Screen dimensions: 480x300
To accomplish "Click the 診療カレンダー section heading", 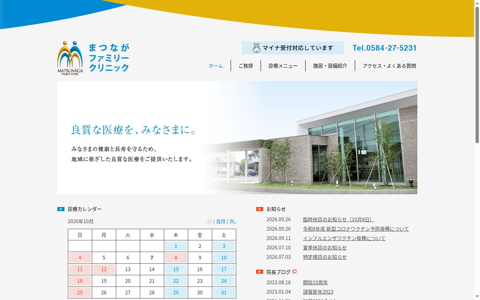I will point(85,209).
